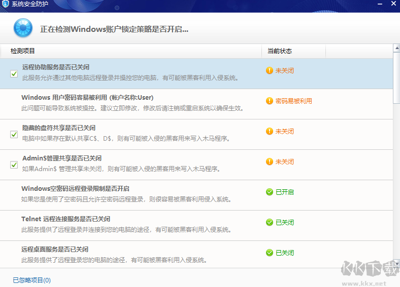The height and width of the screenshot is (287, 400).
Task: Minimize the 系统安全防护 window
Action: [x=380, y=4]
